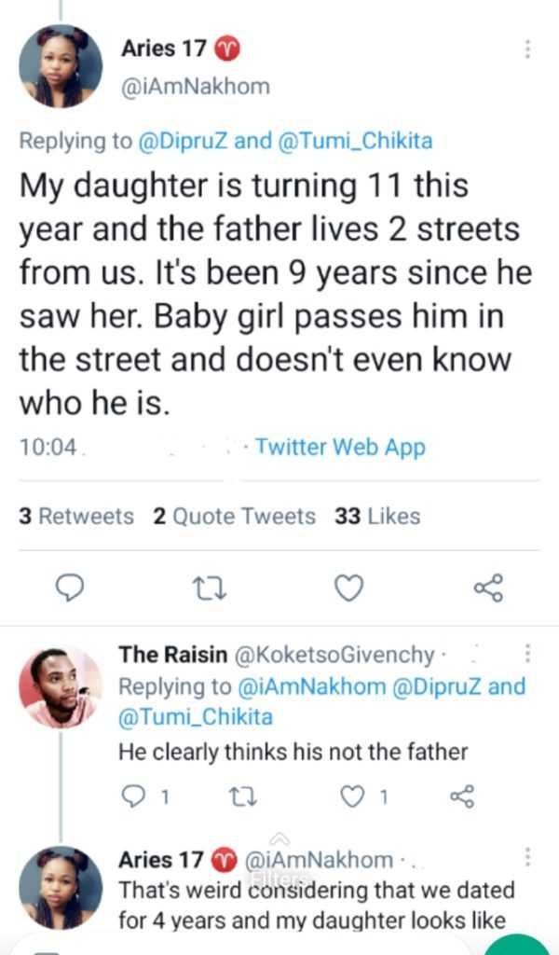Open more options on bottom Aries 17 reply
559x955 pixels.
528,858
